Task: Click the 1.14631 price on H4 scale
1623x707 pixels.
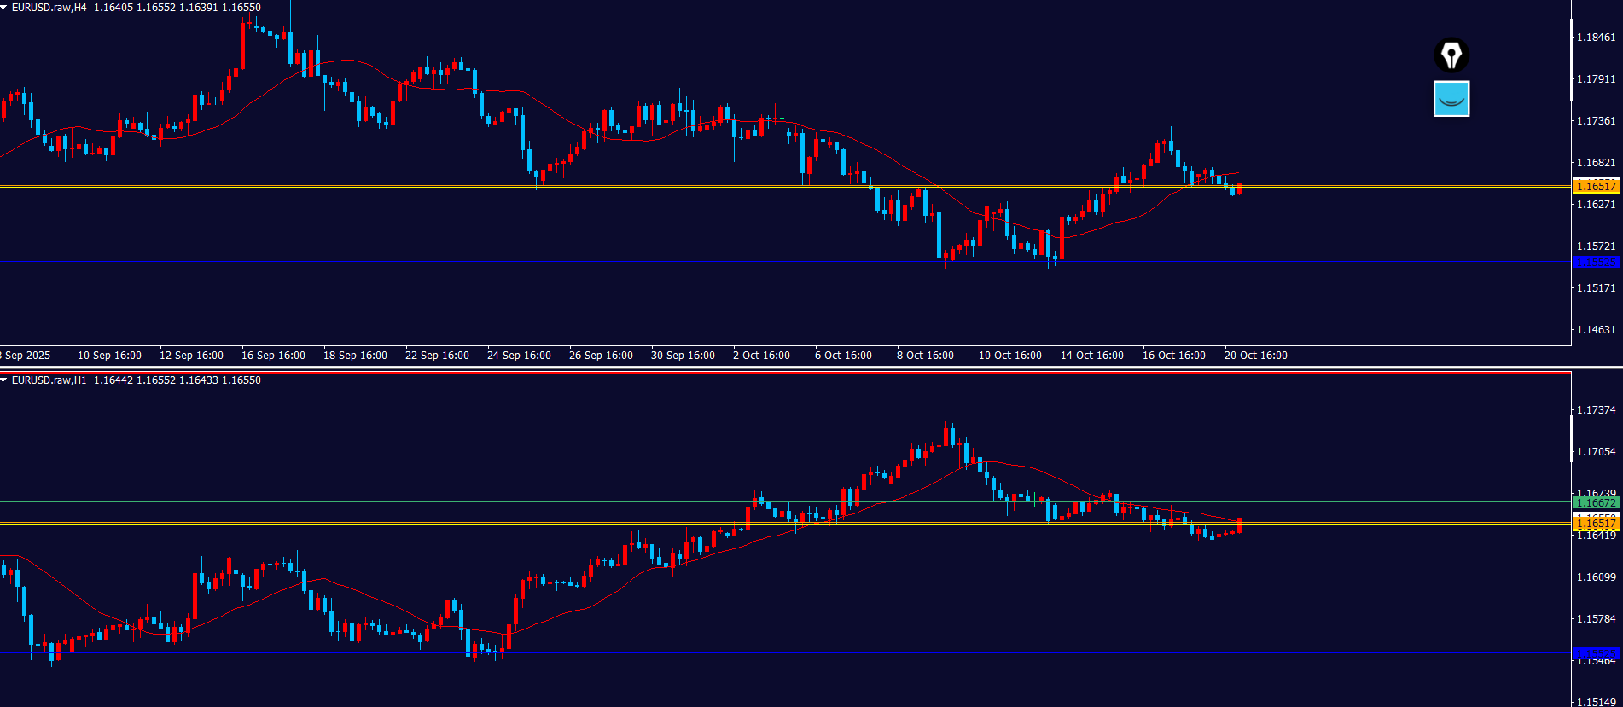Action: 1595,330
